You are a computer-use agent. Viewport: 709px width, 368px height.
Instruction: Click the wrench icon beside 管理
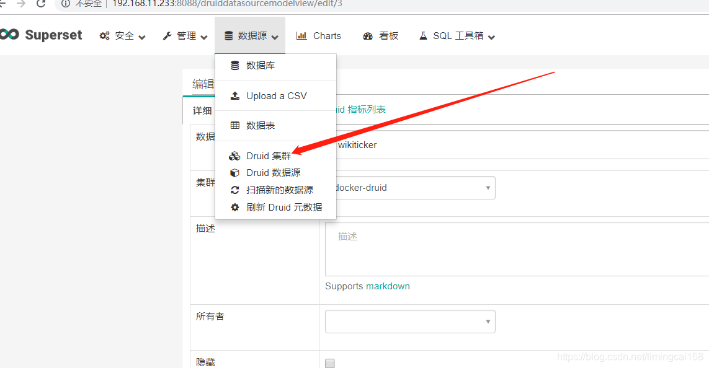(x=167, y=36)
